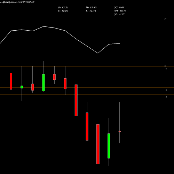174x174 pixels.
Task: Click the 9 price axis label
Action: coord(166,69)
